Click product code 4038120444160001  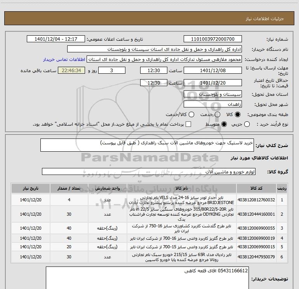pos(256,214)
